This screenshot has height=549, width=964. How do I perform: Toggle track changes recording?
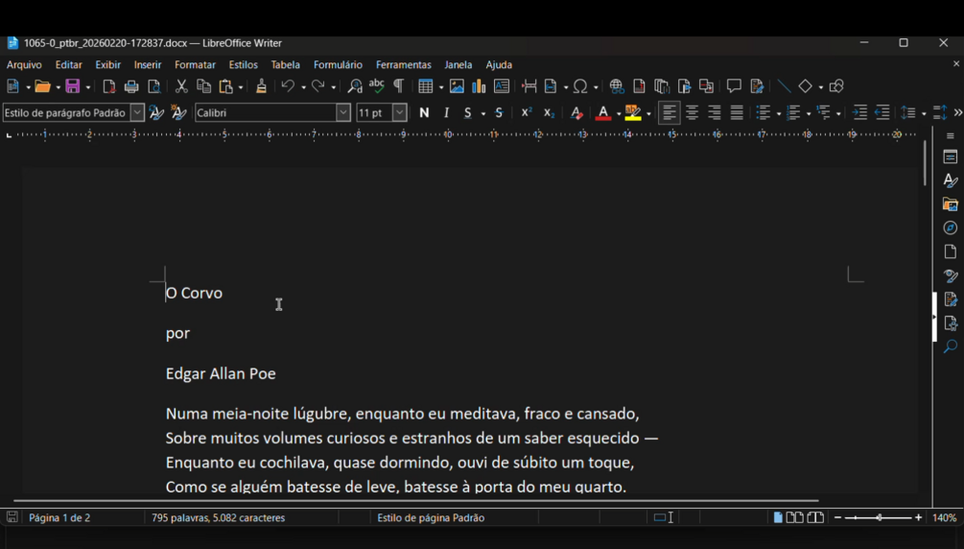(x=757, y=86)
